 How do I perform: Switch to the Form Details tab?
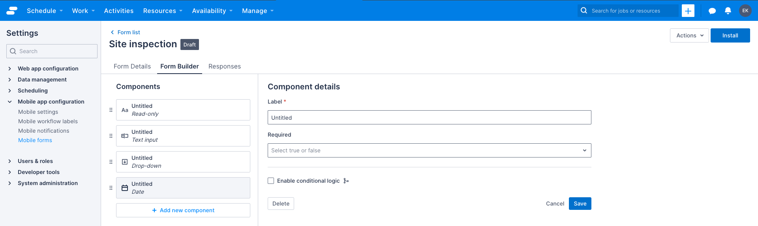(x=132, y=66)
